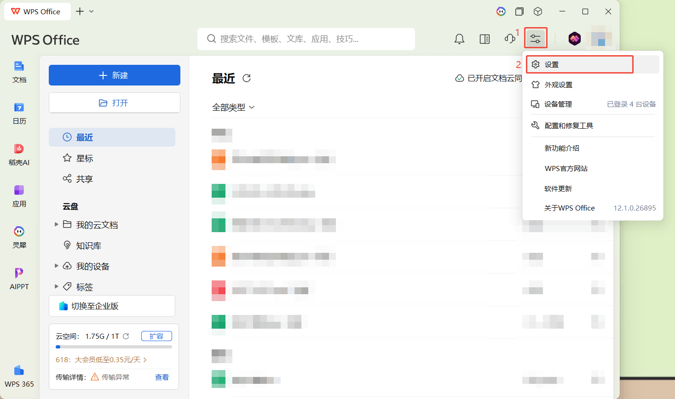Viewport: 675px width, 399px height.
Task: Refresh the cloud space usage
Action: coord(126,336)
